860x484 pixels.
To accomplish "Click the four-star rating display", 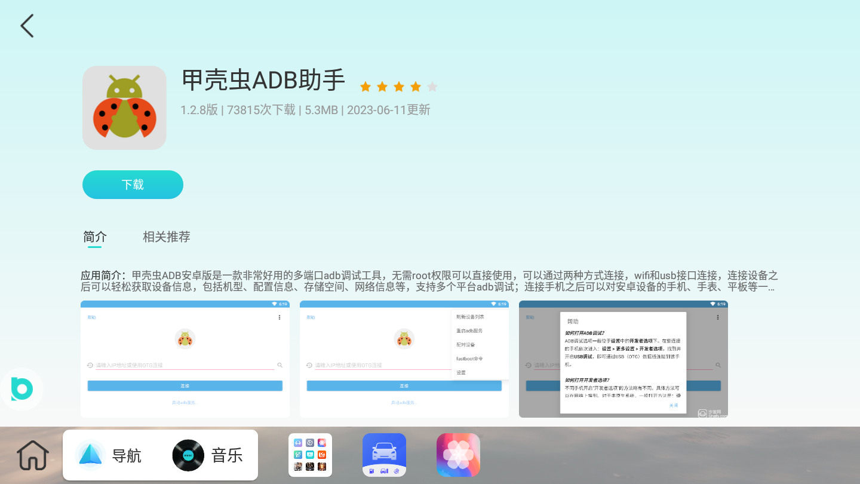I will [x=399, y=87].
